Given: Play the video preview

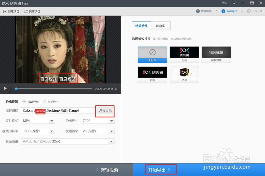Looking at the screenshot, I should [x=5, y=88].
